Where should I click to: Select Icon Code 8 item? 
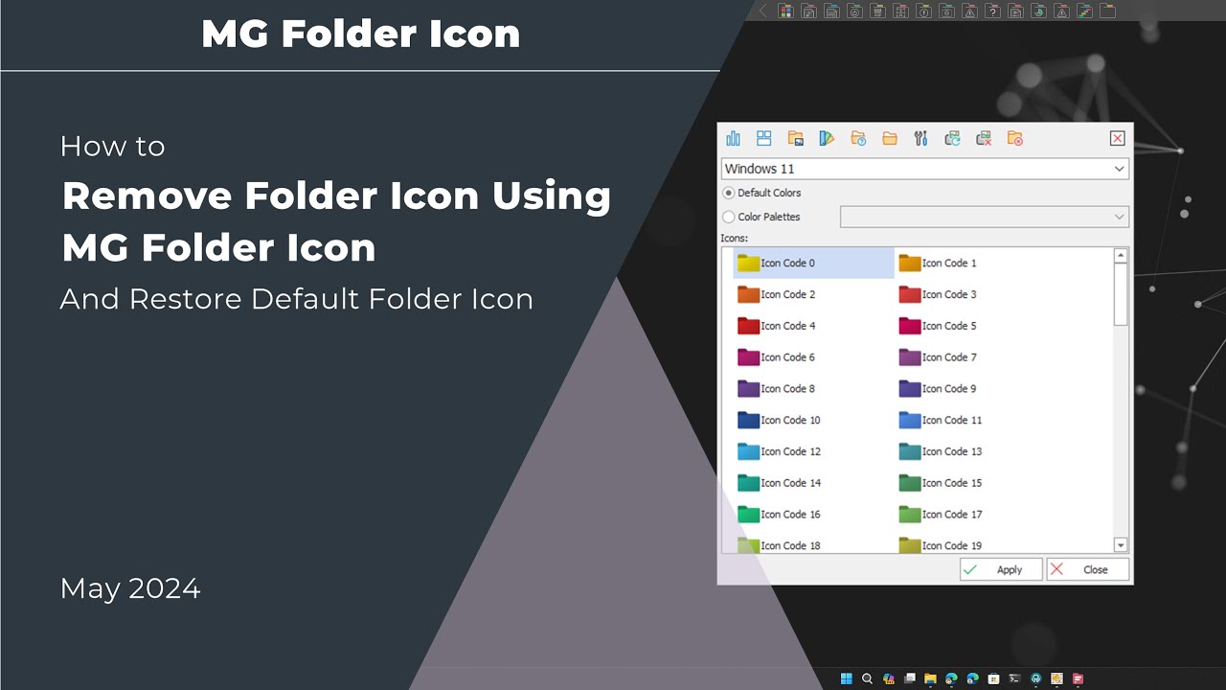coord(777,389)
